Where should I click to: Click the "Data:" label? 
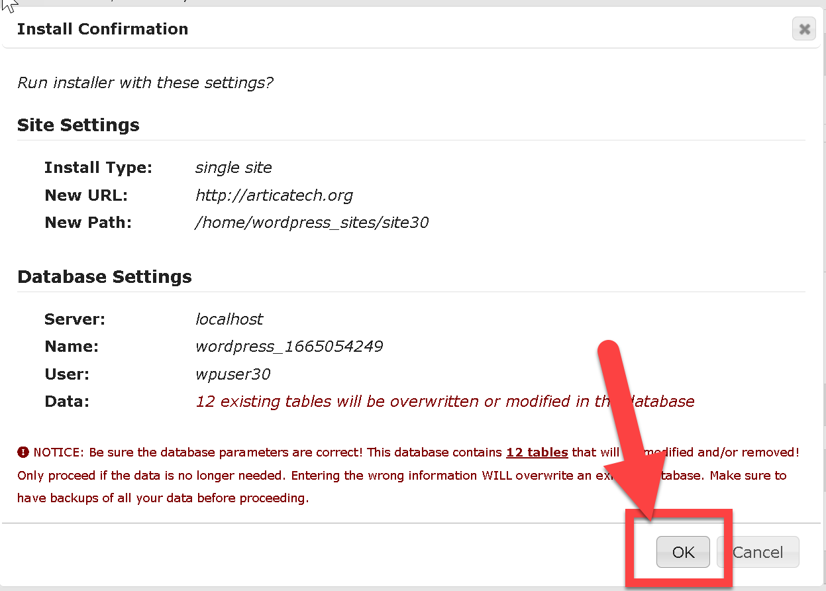point(66,402)
